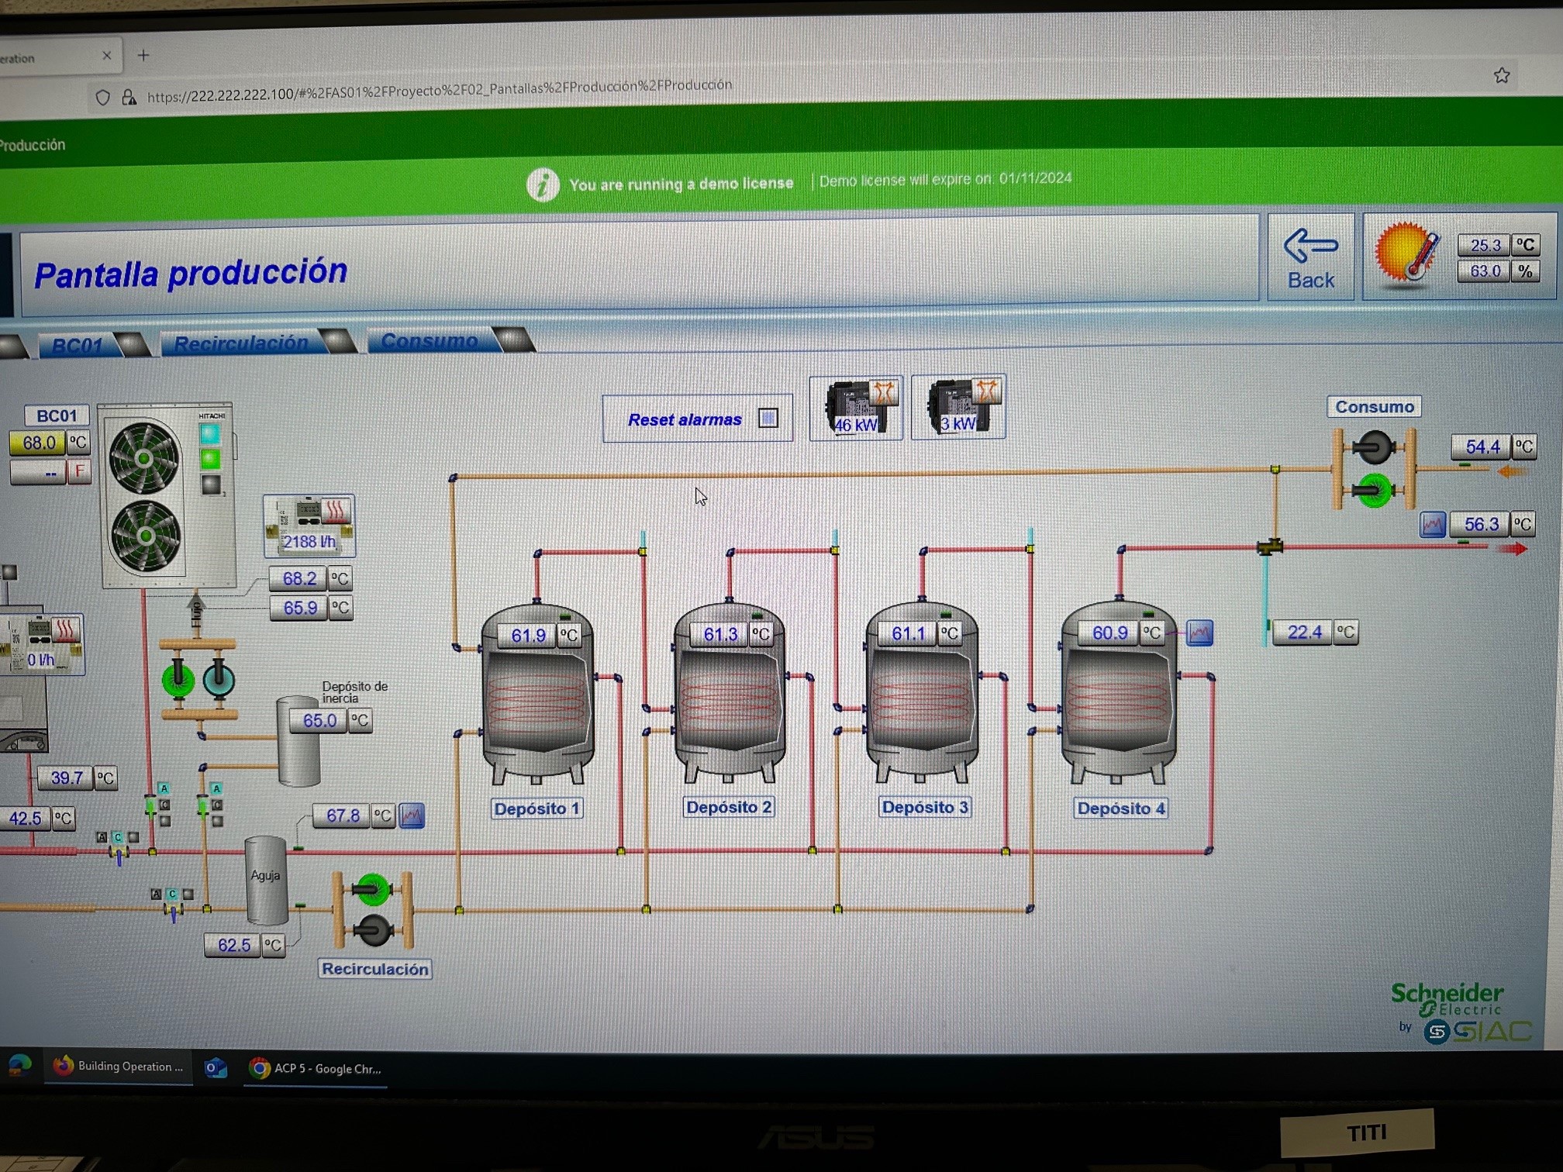The image size is (1563, 1172).
Task: Switch to ACP 5 Google Chrome window
Action: click(x=316, y=1069)
